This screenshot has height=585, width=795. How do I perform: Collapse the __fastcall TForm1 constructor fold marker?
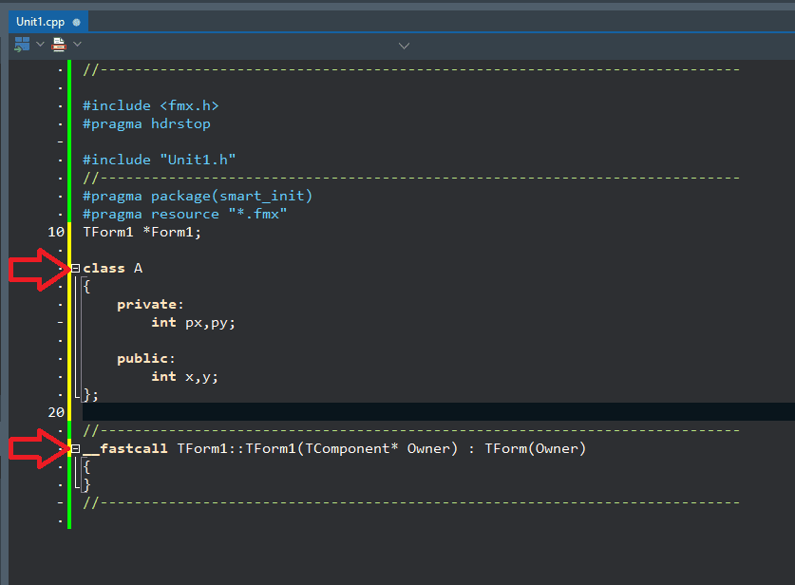76,448
